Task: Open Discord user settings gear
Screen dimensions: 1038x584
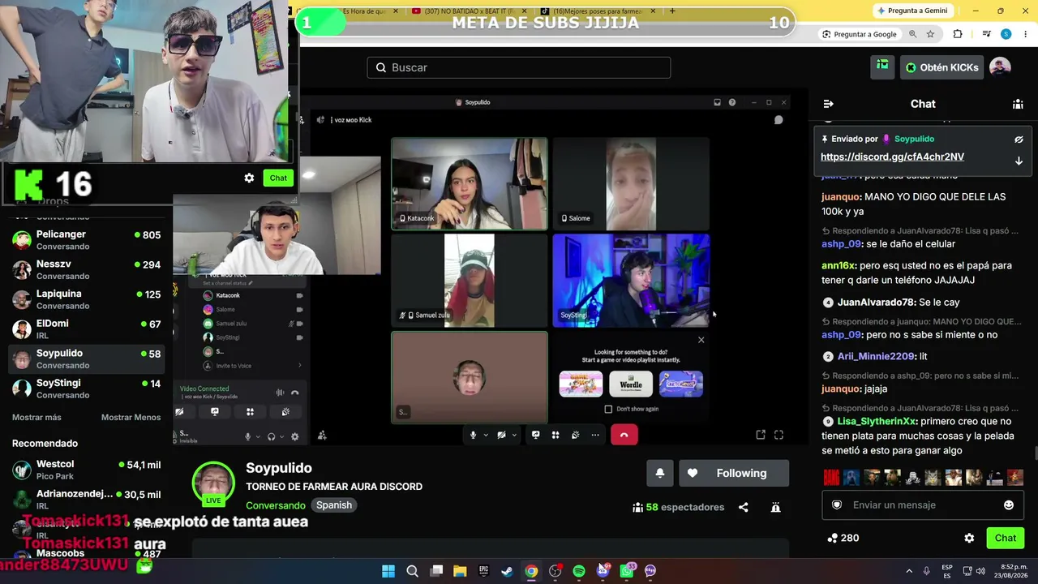Action: (x=294, y=436)
